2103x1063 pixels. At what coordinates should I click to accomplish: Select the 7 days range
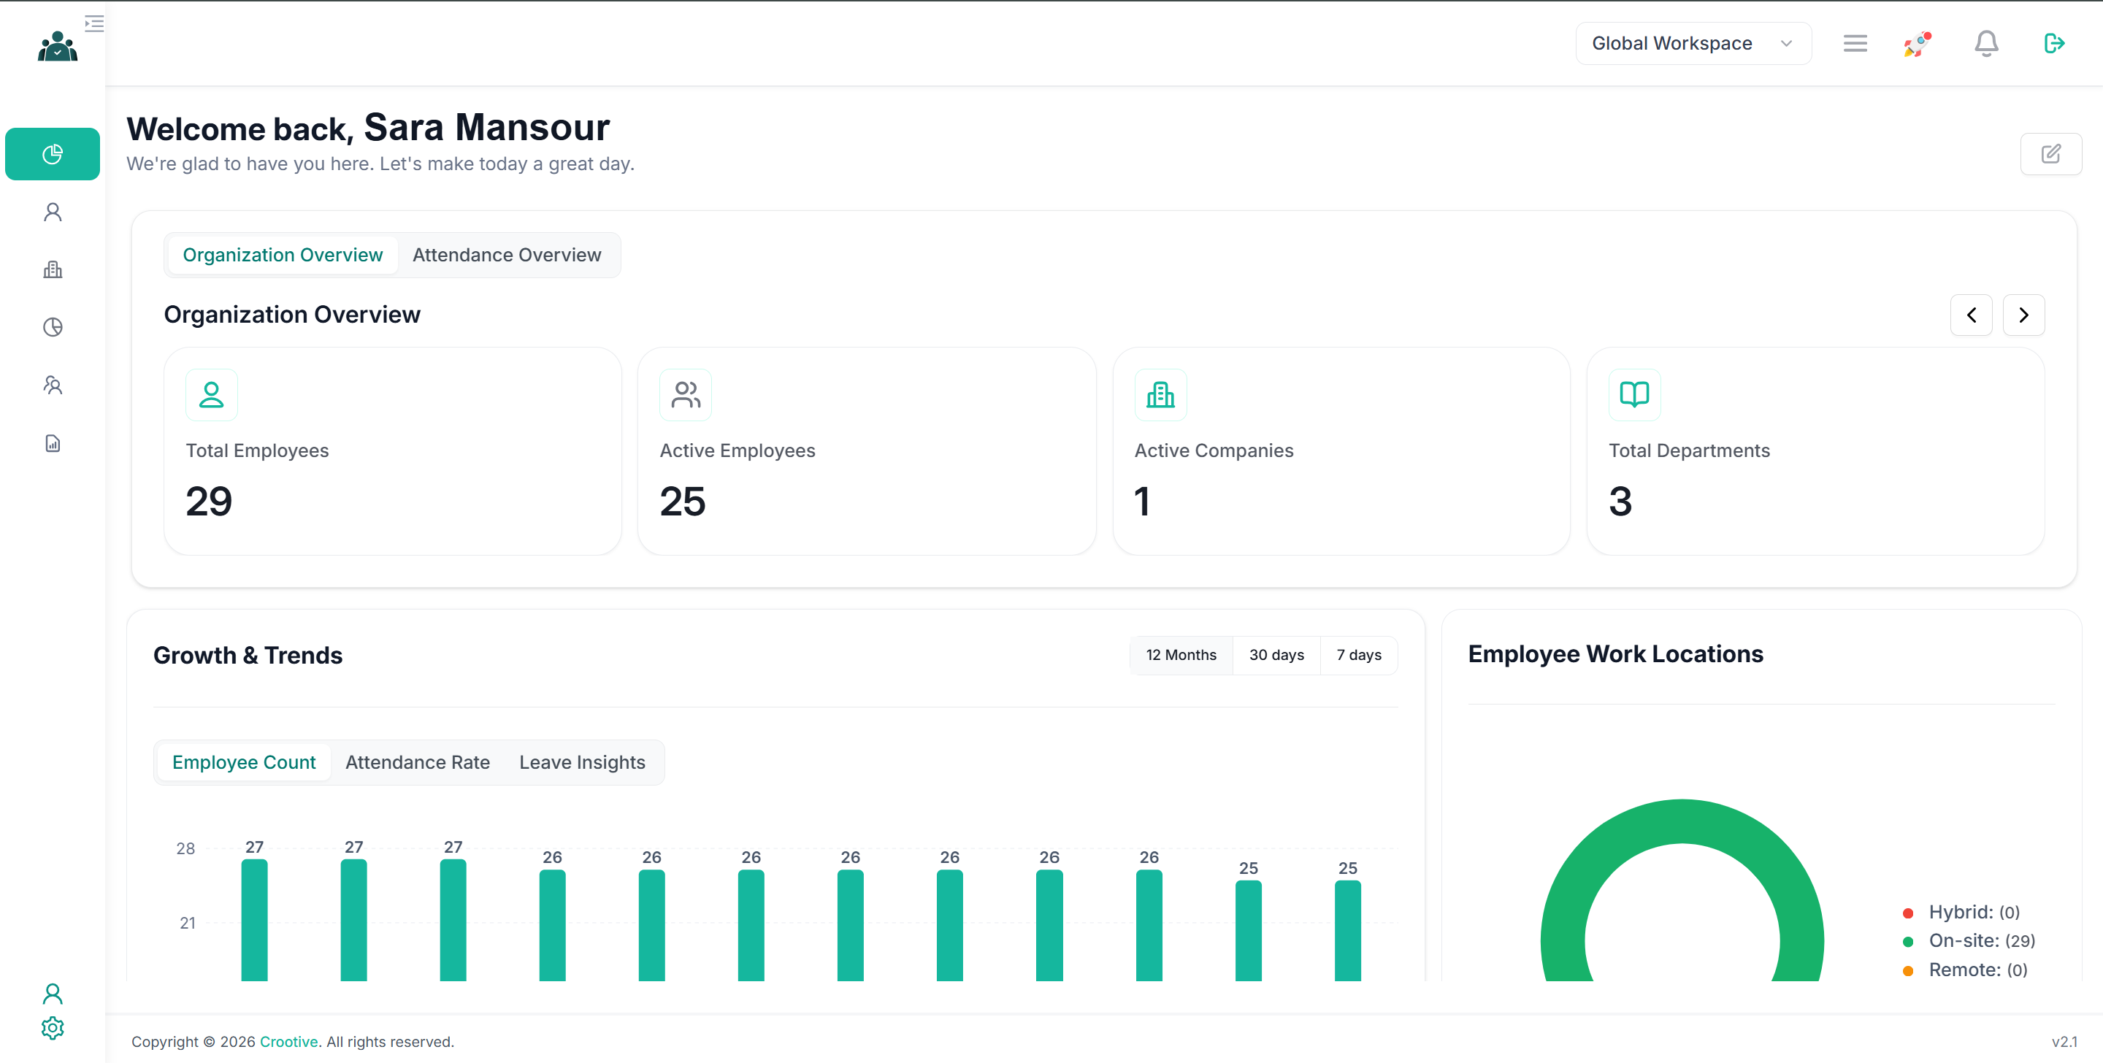[x=1358, y=655]
